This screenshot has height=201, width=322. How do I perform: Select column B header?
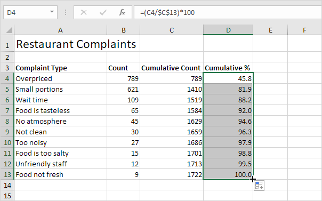tap(124, 30)
